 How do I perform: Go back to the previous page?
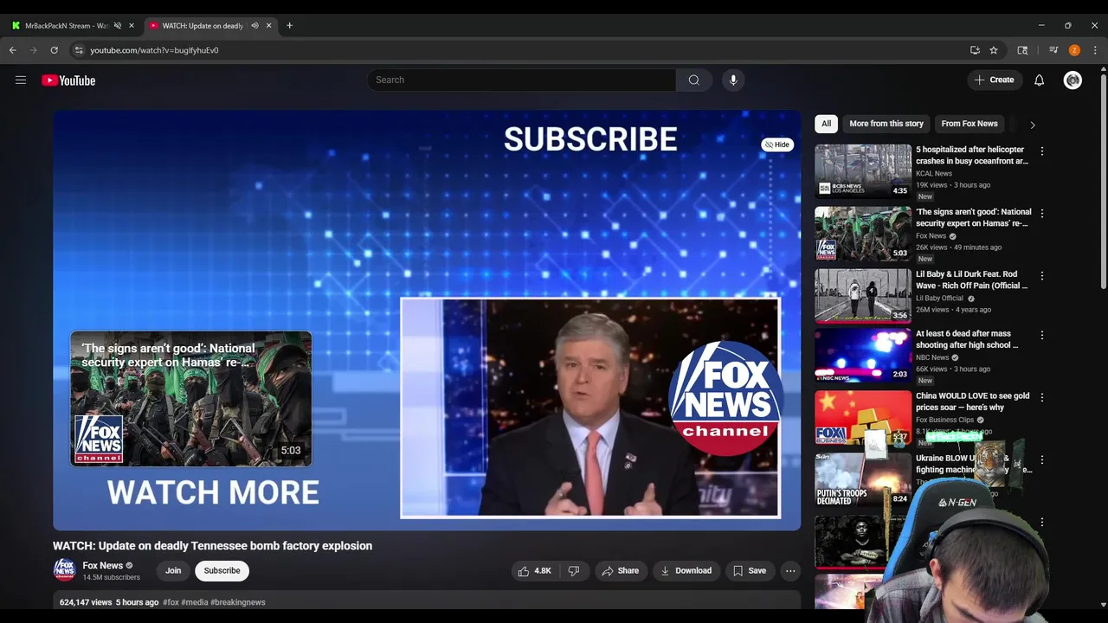pos(13,50)
